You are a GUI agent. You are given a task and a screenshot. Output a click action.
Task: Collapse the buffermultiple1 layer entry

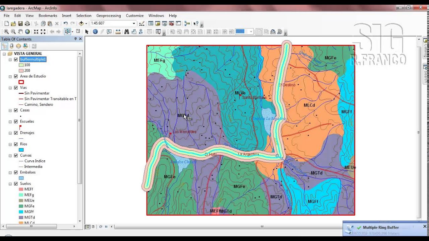[x=10, y=59]
